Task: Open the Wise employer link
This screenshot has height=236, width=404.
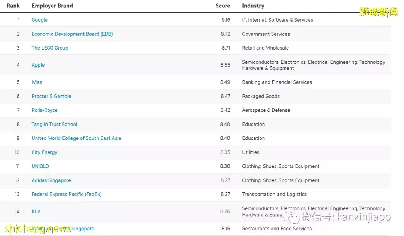Action: (x=37, y=82)
